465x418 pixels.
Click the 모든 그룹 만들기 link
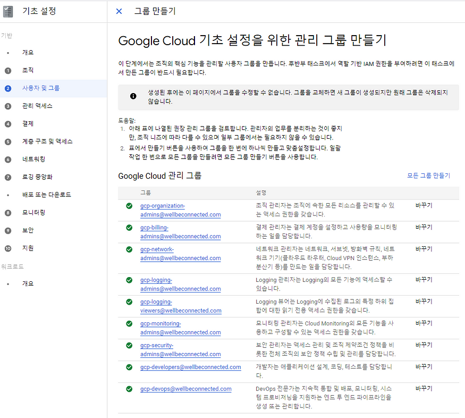point(428,175)
